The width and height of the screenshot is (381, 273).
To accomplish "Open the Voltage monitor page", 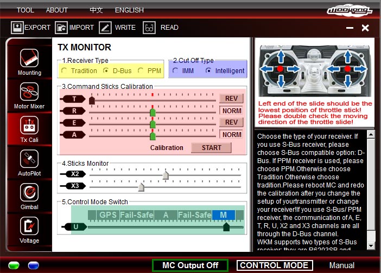I will [29, 226].
